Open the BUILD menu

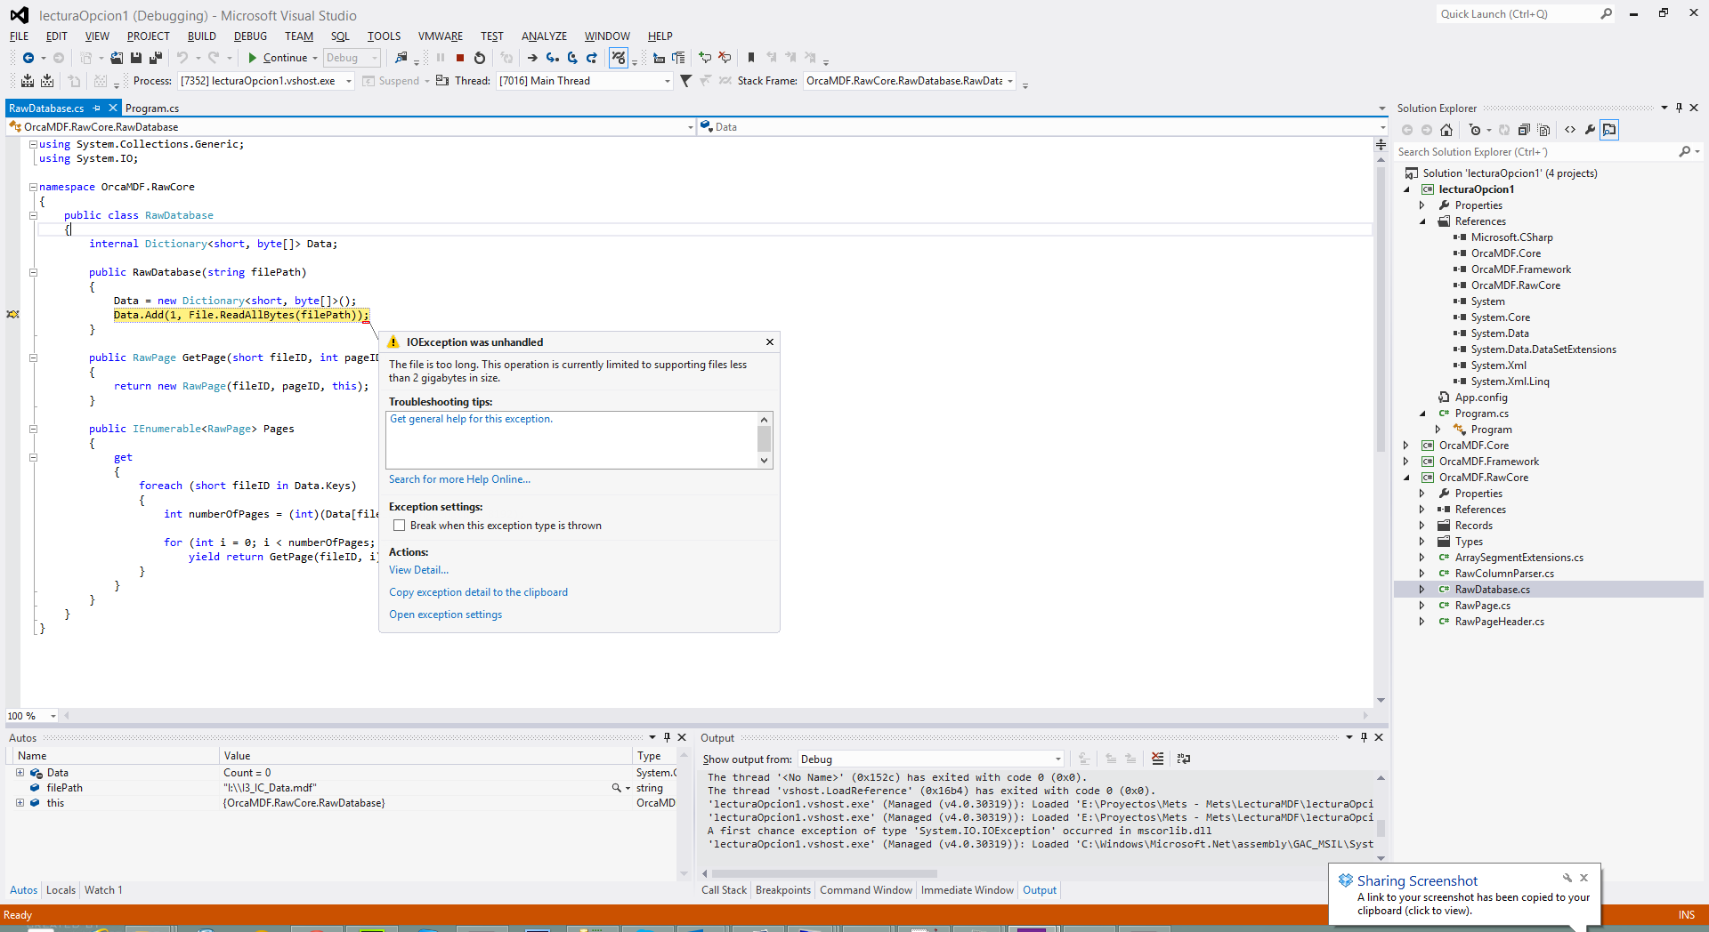point(201,36)
